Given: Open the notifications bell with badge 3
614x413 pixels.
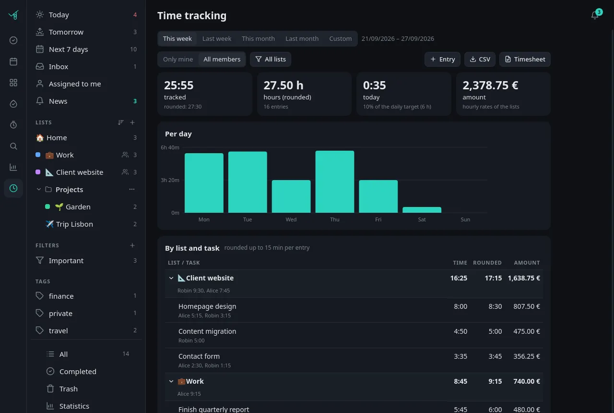Looking at the screenshot, I should 595,15.
